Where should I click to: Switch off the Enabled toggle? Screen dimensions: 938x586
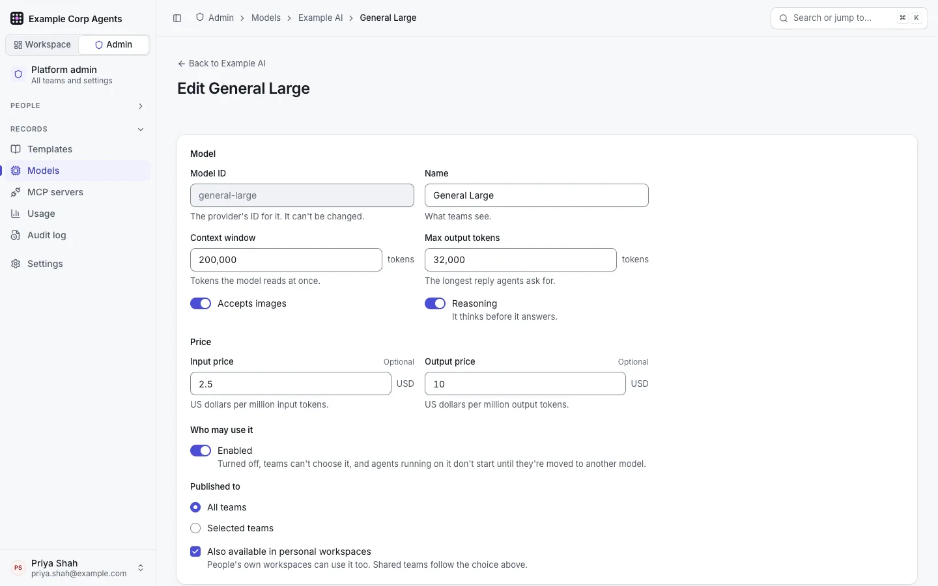pos(201,451)
